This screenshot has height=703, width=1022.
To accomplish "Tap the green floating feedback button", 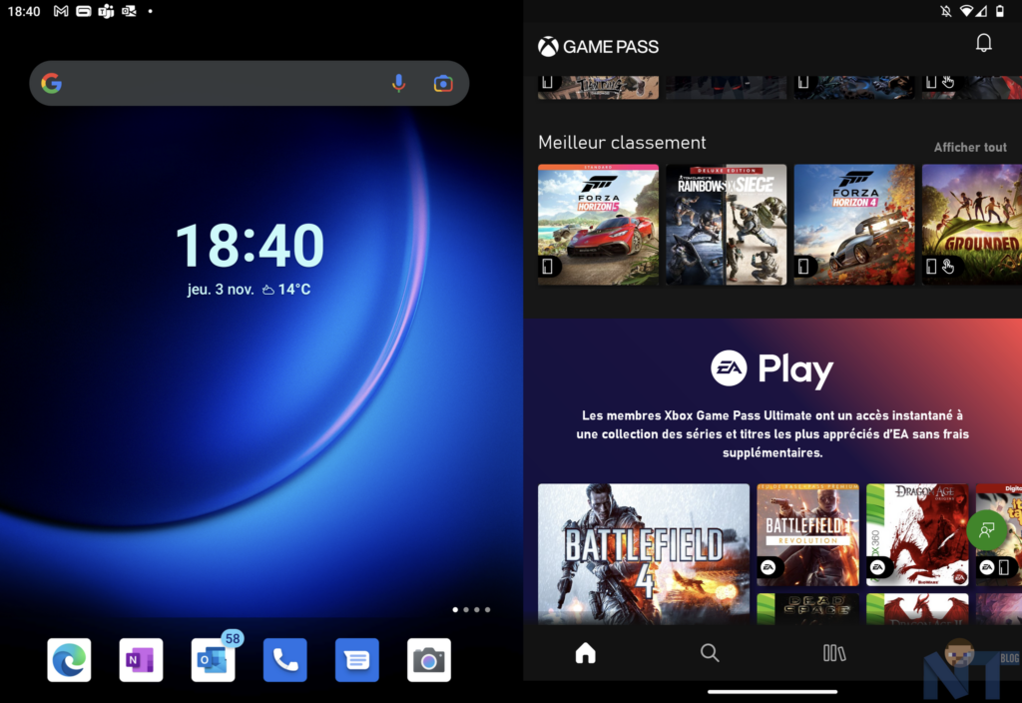I will pyautogui.click(x=987, y=530).
